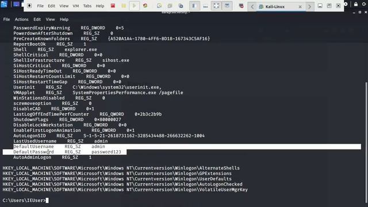This screenshot has width=368, height=207.
Task: Maximize the terminal window
Action: click(360, 12)
